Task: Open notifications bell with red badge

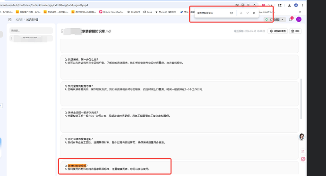Action: pyautogui.click(x=291, y=19)
